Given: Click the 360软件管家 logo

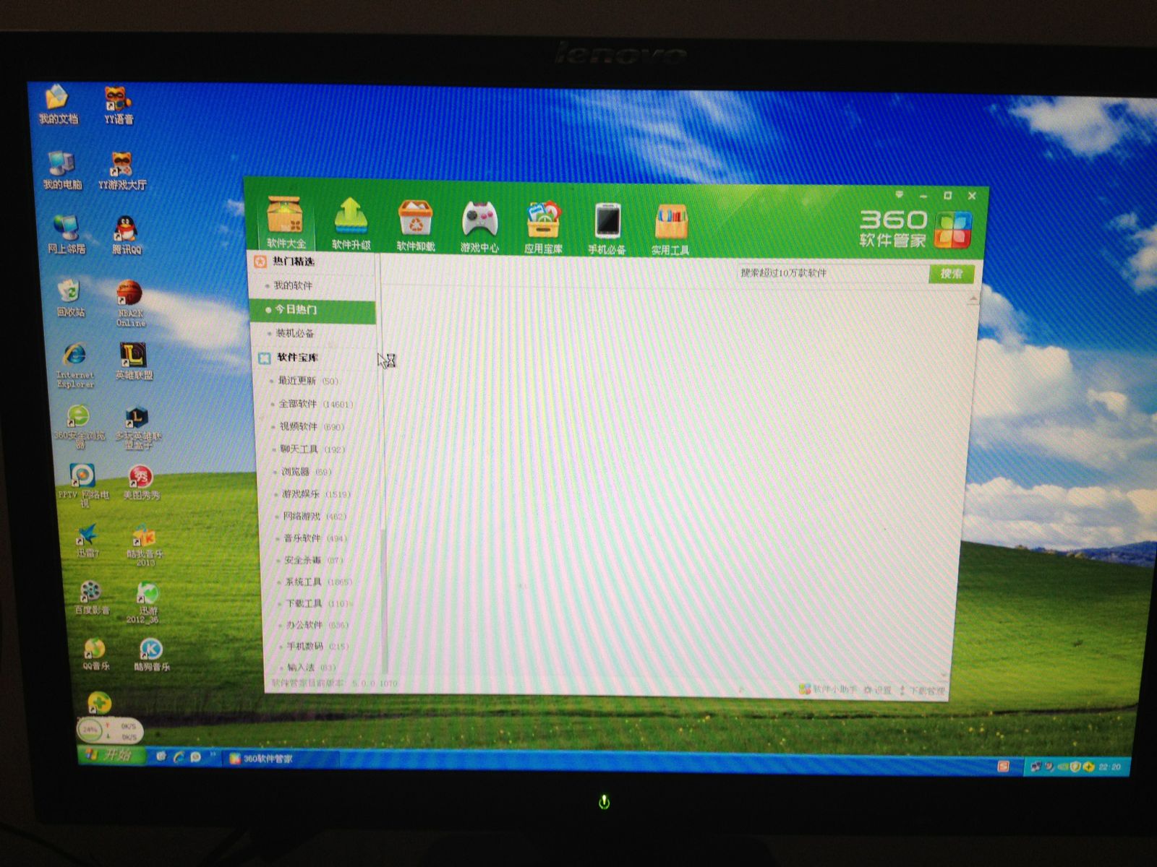Looking at the screenshot, I should (915, 229).
